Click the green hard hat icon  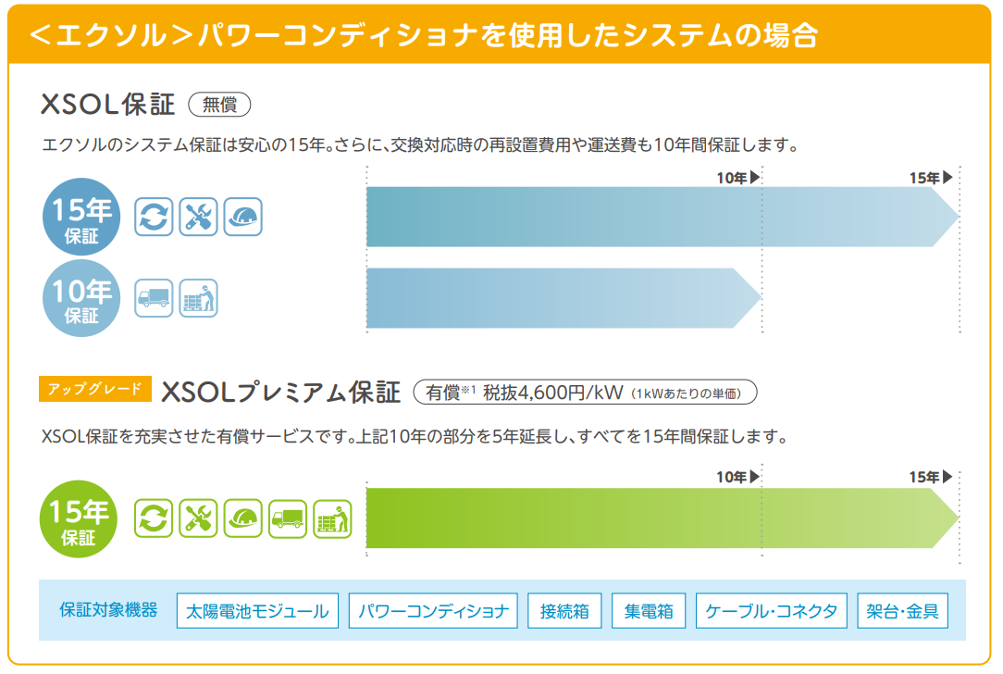[242, 518]
